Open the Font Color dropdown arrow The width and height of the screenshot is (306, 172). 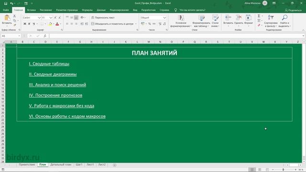pyautogui.click(x=61, y=24)
